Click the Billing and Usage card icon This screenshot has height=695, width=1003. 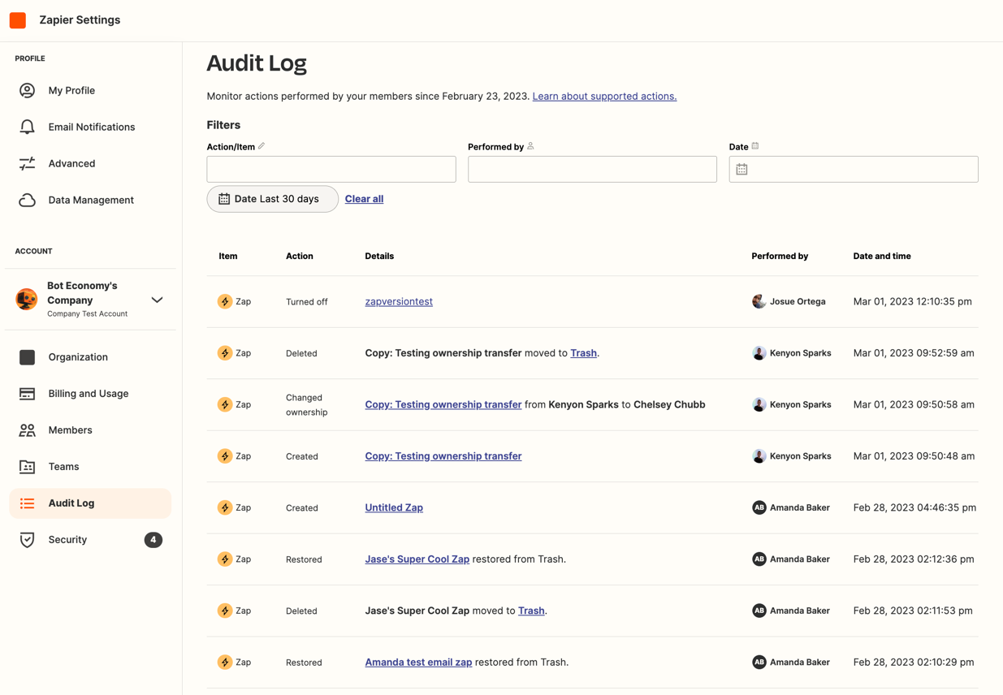27,393
